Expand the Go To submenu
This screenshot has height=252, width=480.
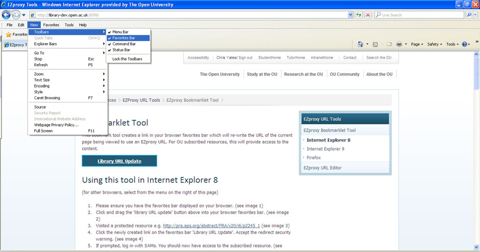(67, 53)
